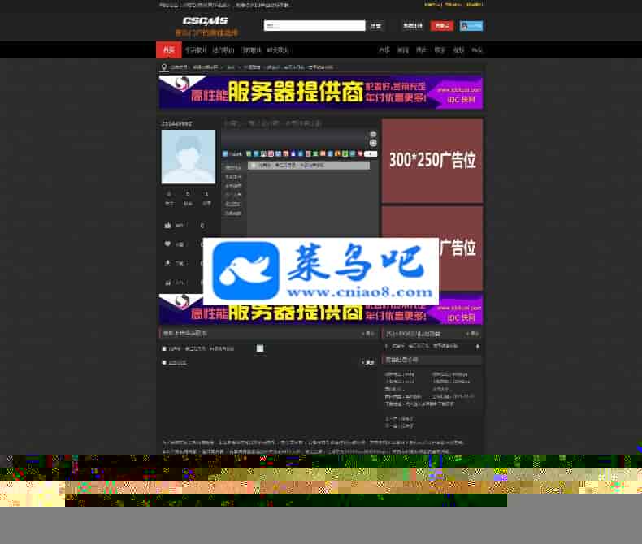Click the thumbs-up like icon

167,225
